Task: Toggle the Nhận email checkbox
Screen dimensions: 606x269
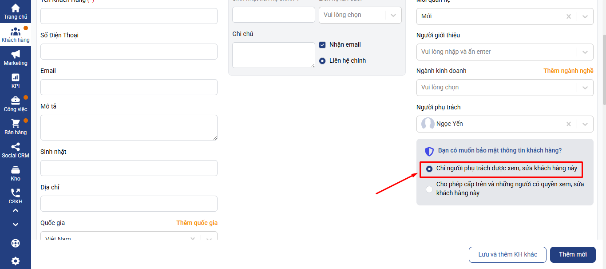Action: coord(323,45)
